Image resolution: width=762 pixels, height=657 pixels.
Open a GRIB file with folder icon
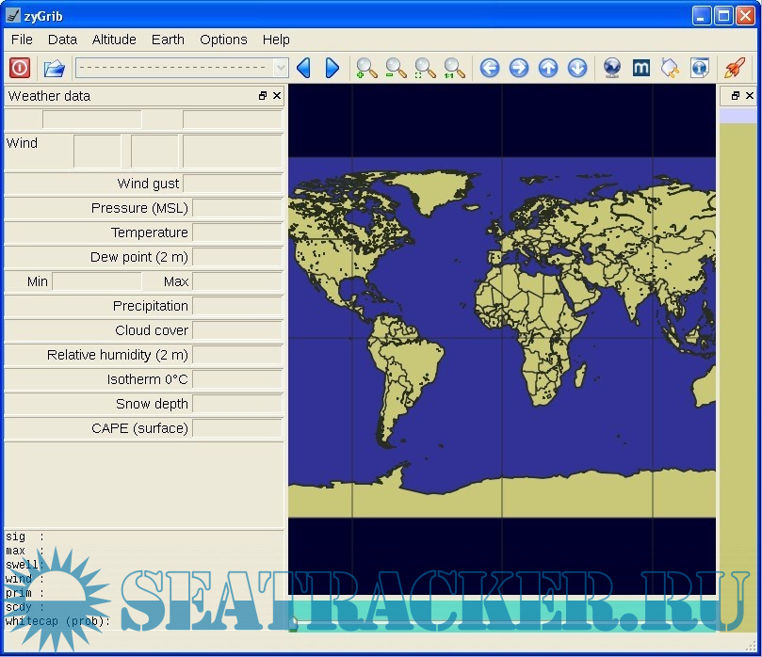[x=55, y=68]
